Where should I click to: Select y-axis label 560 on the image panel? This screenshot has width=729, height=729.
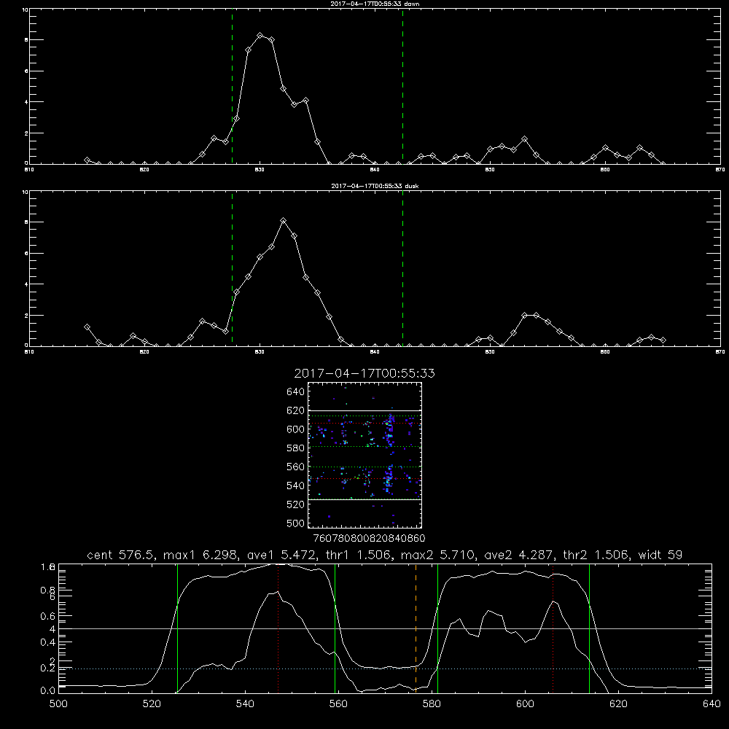(x=296, y=467)
